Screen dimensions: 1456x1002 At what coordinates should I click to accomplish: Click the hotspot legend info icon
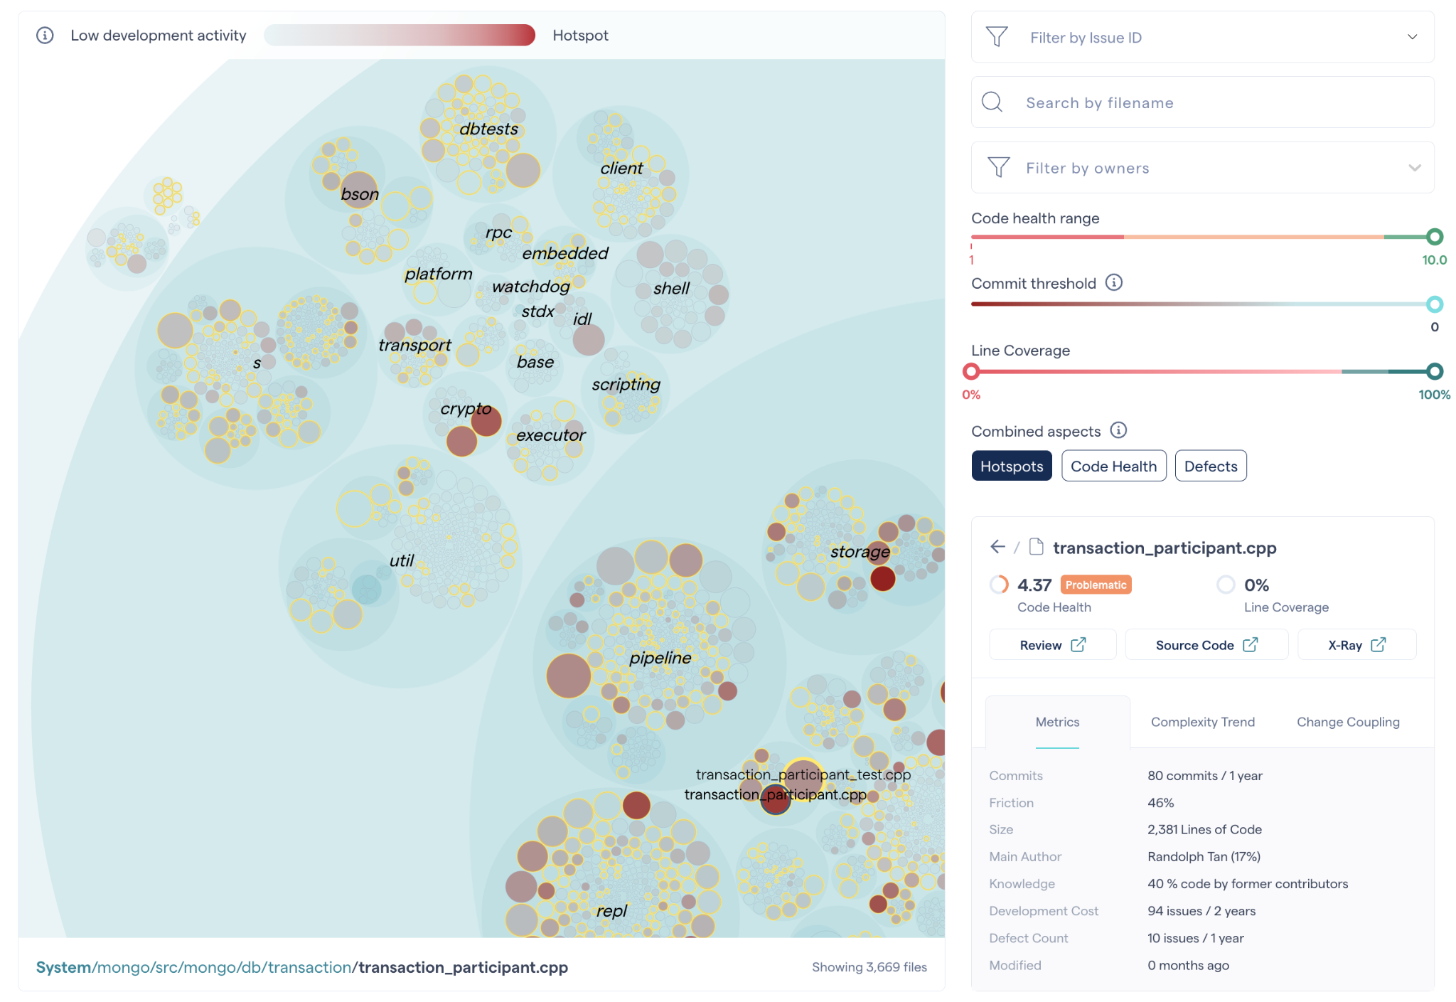45,36
